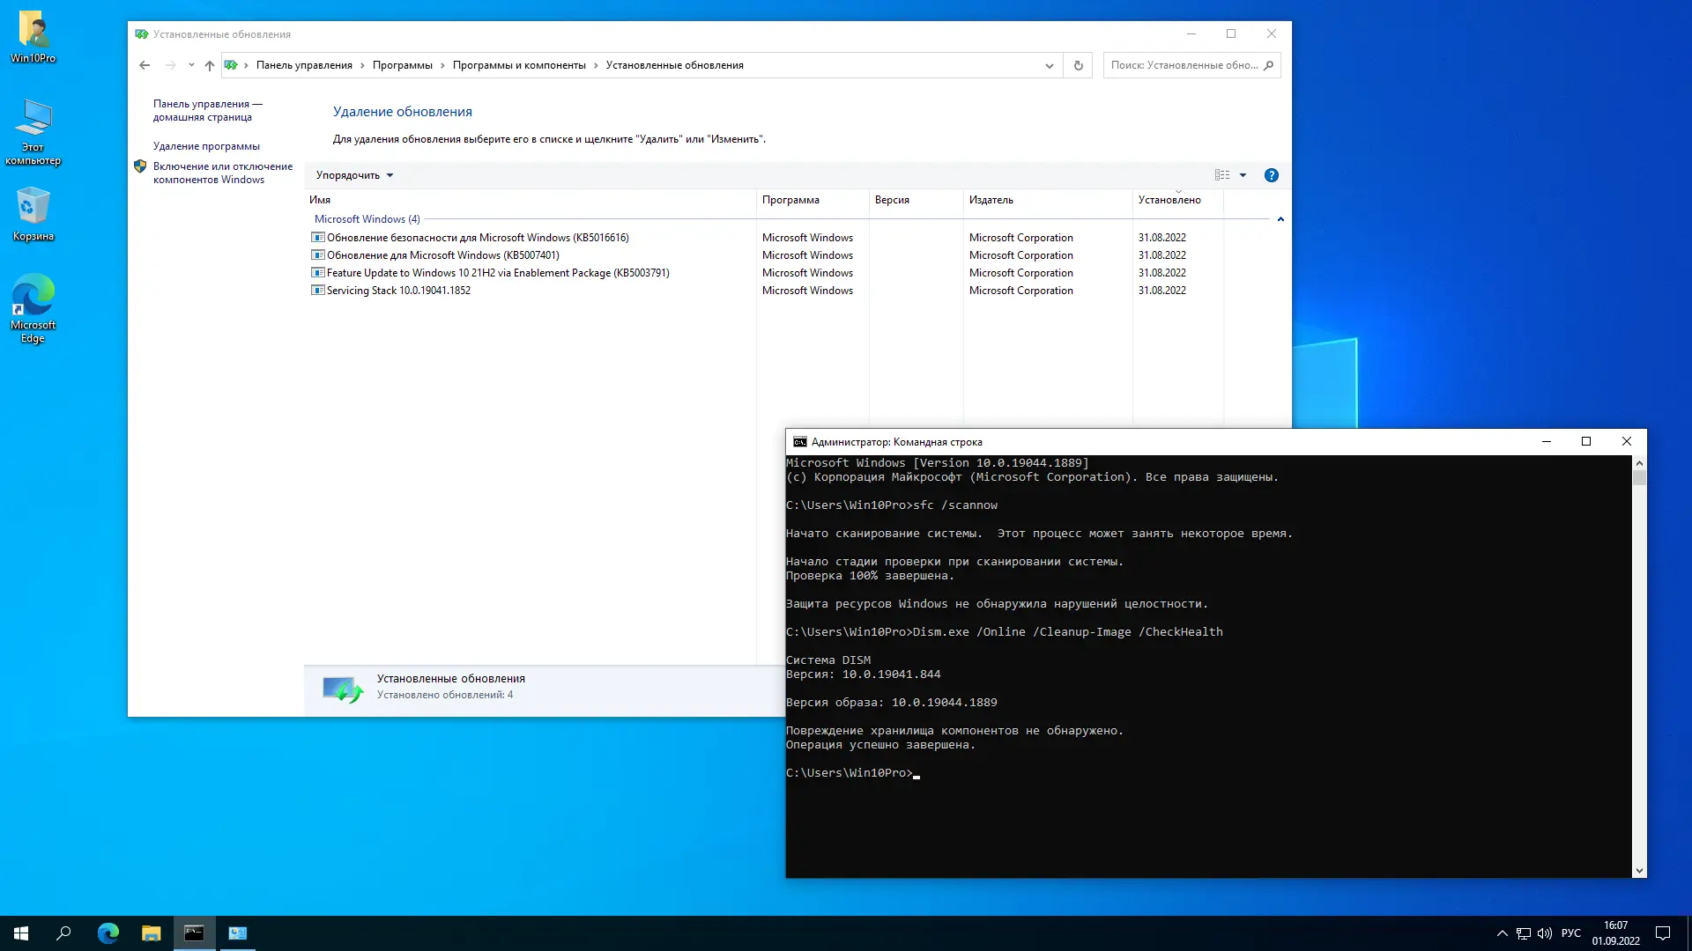The width and height of the screenshot is (1692, 951).
Task: Sort by the Publisher column header
Action: pyautogui.click(x=991, y=200)
